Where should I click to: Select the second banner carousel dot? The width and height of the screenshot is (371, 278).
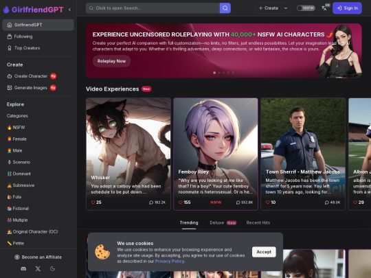(x=219, y=73)
